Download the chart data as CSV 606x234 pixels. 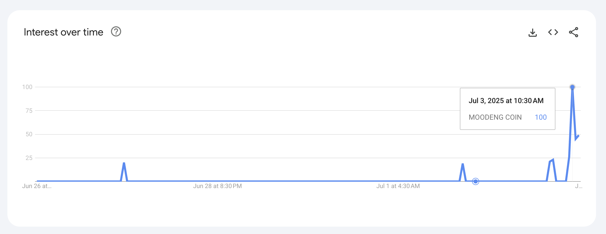[x=532, y=32]
